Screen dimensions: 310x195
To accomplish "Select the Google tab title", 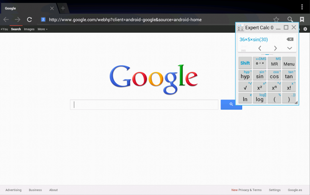I will (x=10, y=8).
